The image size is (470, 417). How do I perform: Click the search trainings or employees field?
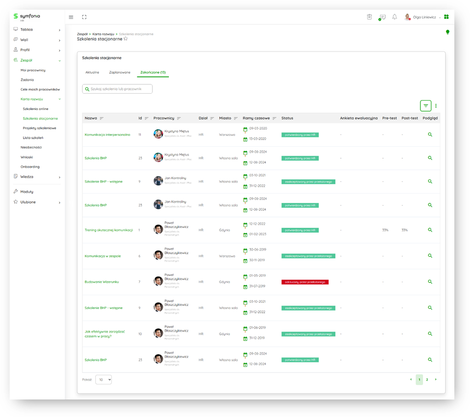point(117,89)
